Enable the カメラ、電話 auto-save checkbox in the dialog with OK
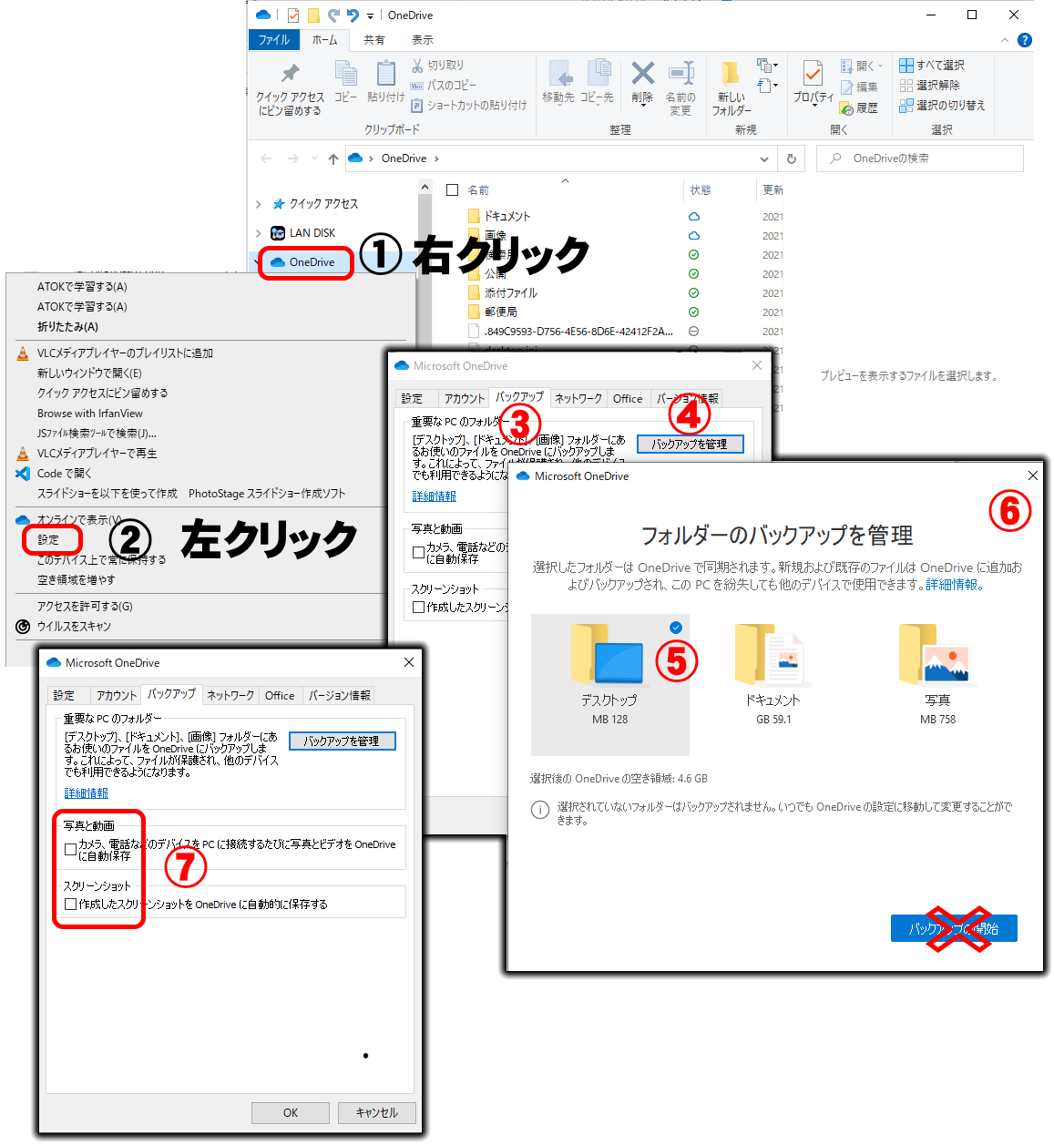Image resolution: width=1054 pixels, height=1145 pixels. click(70, 849)
